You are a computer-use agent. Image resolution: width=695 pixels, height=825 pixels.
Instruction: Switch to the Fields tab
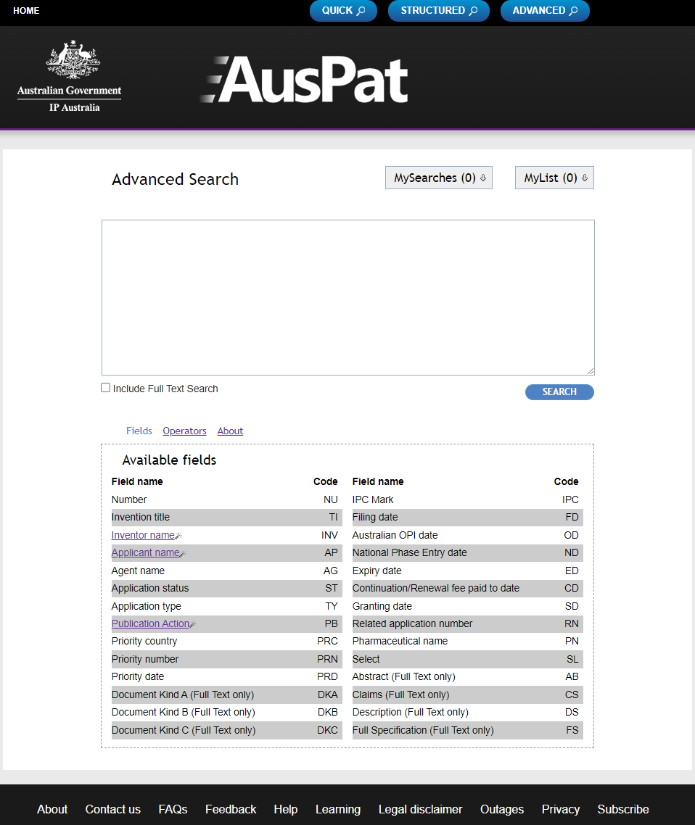click(139, 431)
